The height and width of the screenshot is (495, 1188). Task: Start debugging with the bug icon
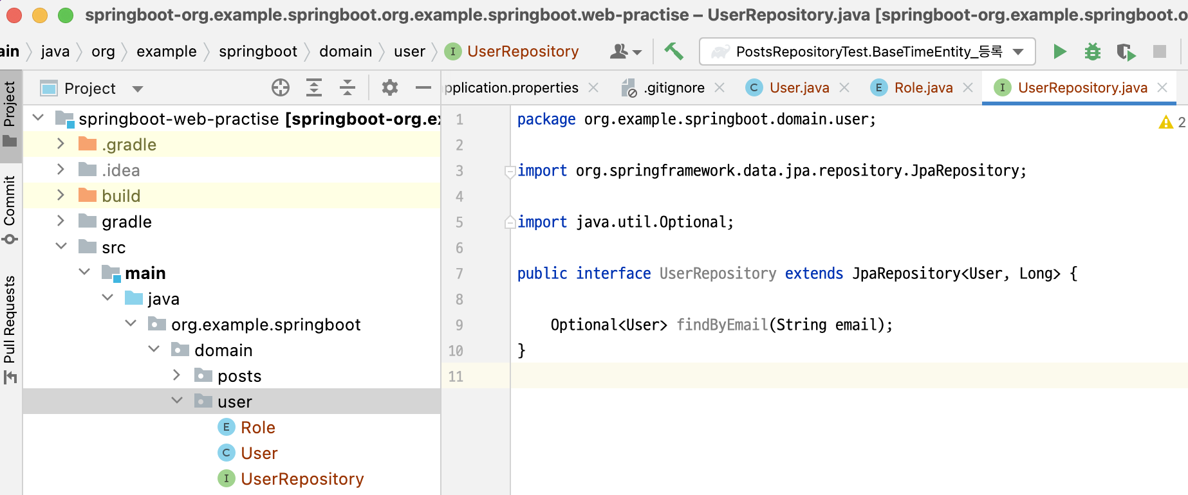tap(1093, 51)
